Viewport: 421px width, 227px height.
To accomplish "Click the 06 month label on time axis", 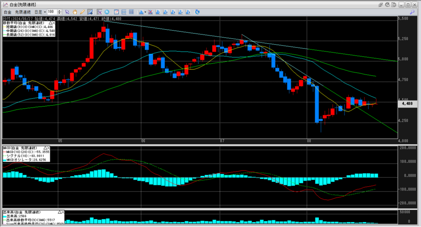I will click(x=143, y=141).
